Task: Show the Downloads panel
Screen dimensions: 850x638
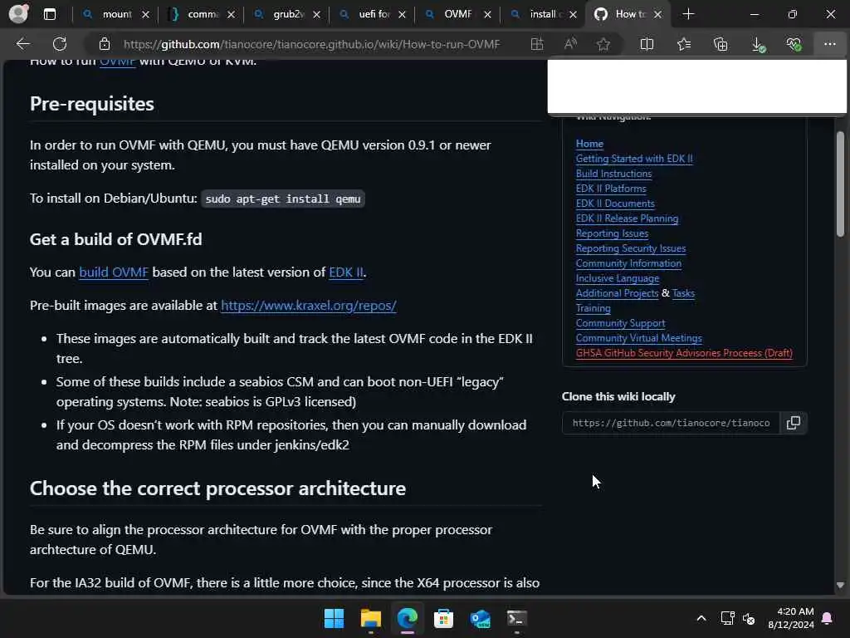Action: pos(759,44)
